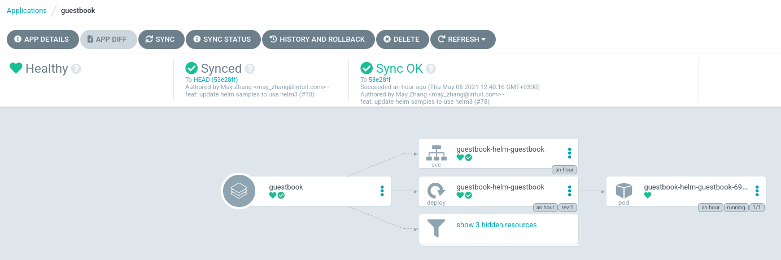
Task: Expand the REFRESH dropdown button
Action: (463, 39)
